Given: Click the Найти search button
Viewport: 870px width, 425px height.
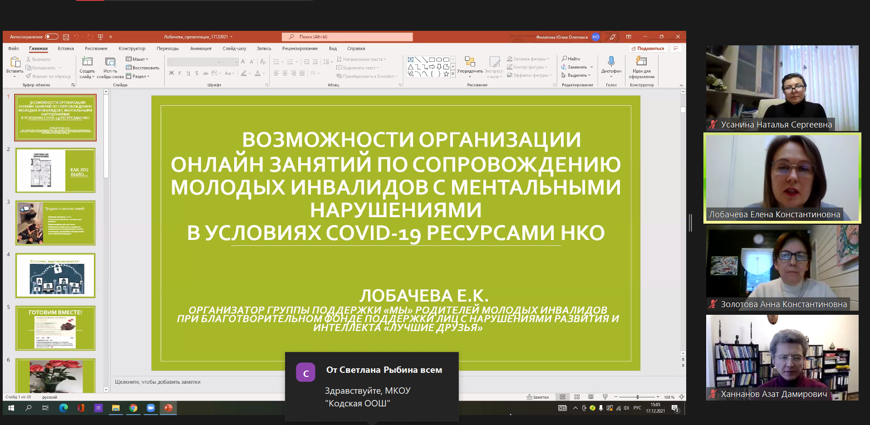Looking at the screenshot, I should 571,59.
